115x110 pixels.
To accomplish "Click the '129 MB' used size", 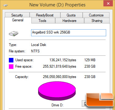I will pyautogui.click(x=90, y=60).
